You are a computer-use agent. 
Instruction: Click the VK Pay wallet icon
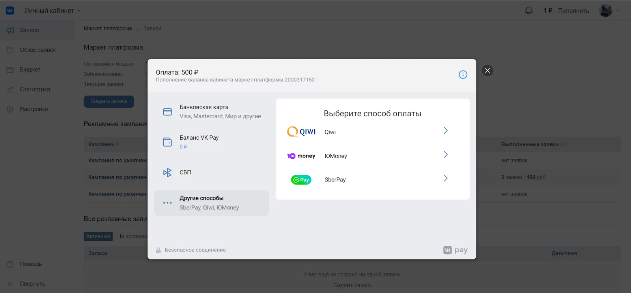click(x=168, y=142)
